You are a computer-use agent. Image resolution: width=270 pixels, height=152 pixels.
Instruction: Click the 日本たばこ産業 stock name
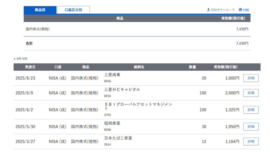click(x=118, y=138)
